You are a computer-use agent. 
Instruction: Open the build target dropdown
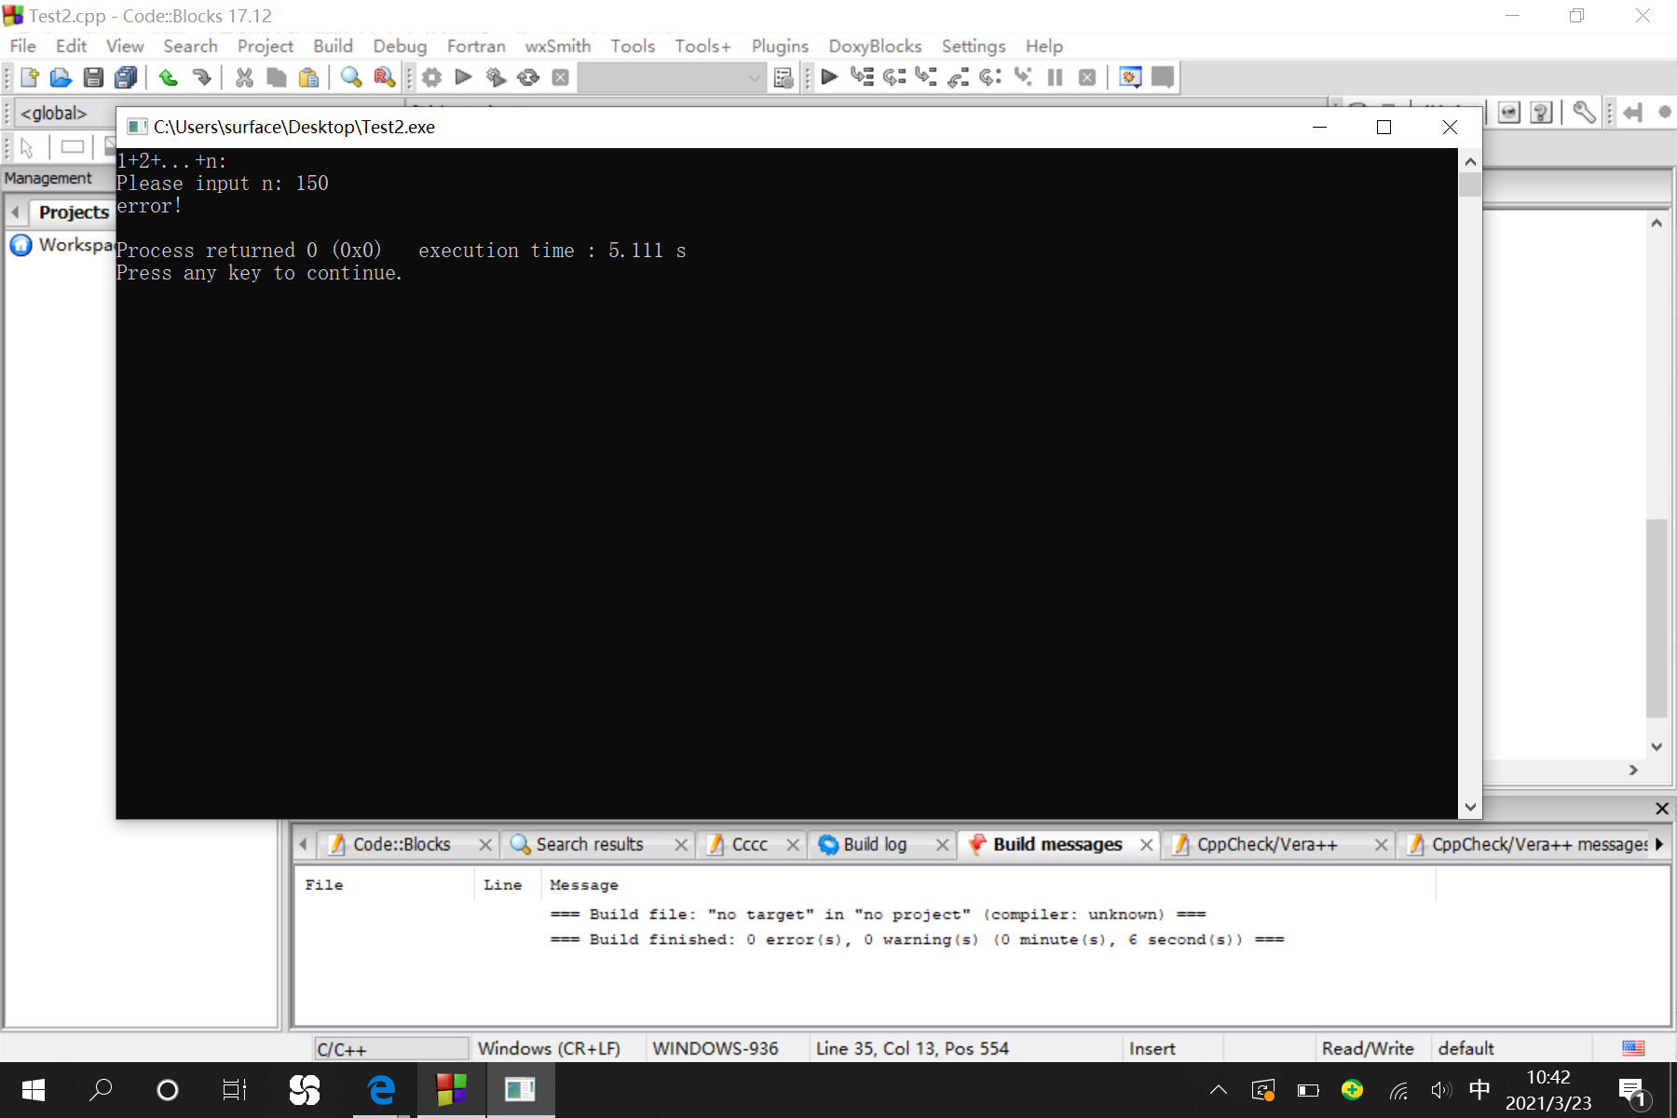click(672, 77)
